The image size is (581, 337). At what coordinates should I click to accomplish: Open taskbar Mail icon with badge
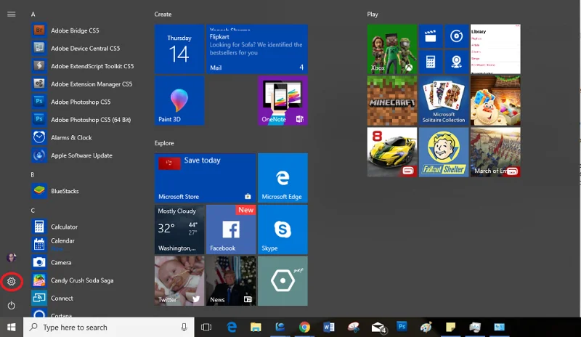click(x=378, y=328)
